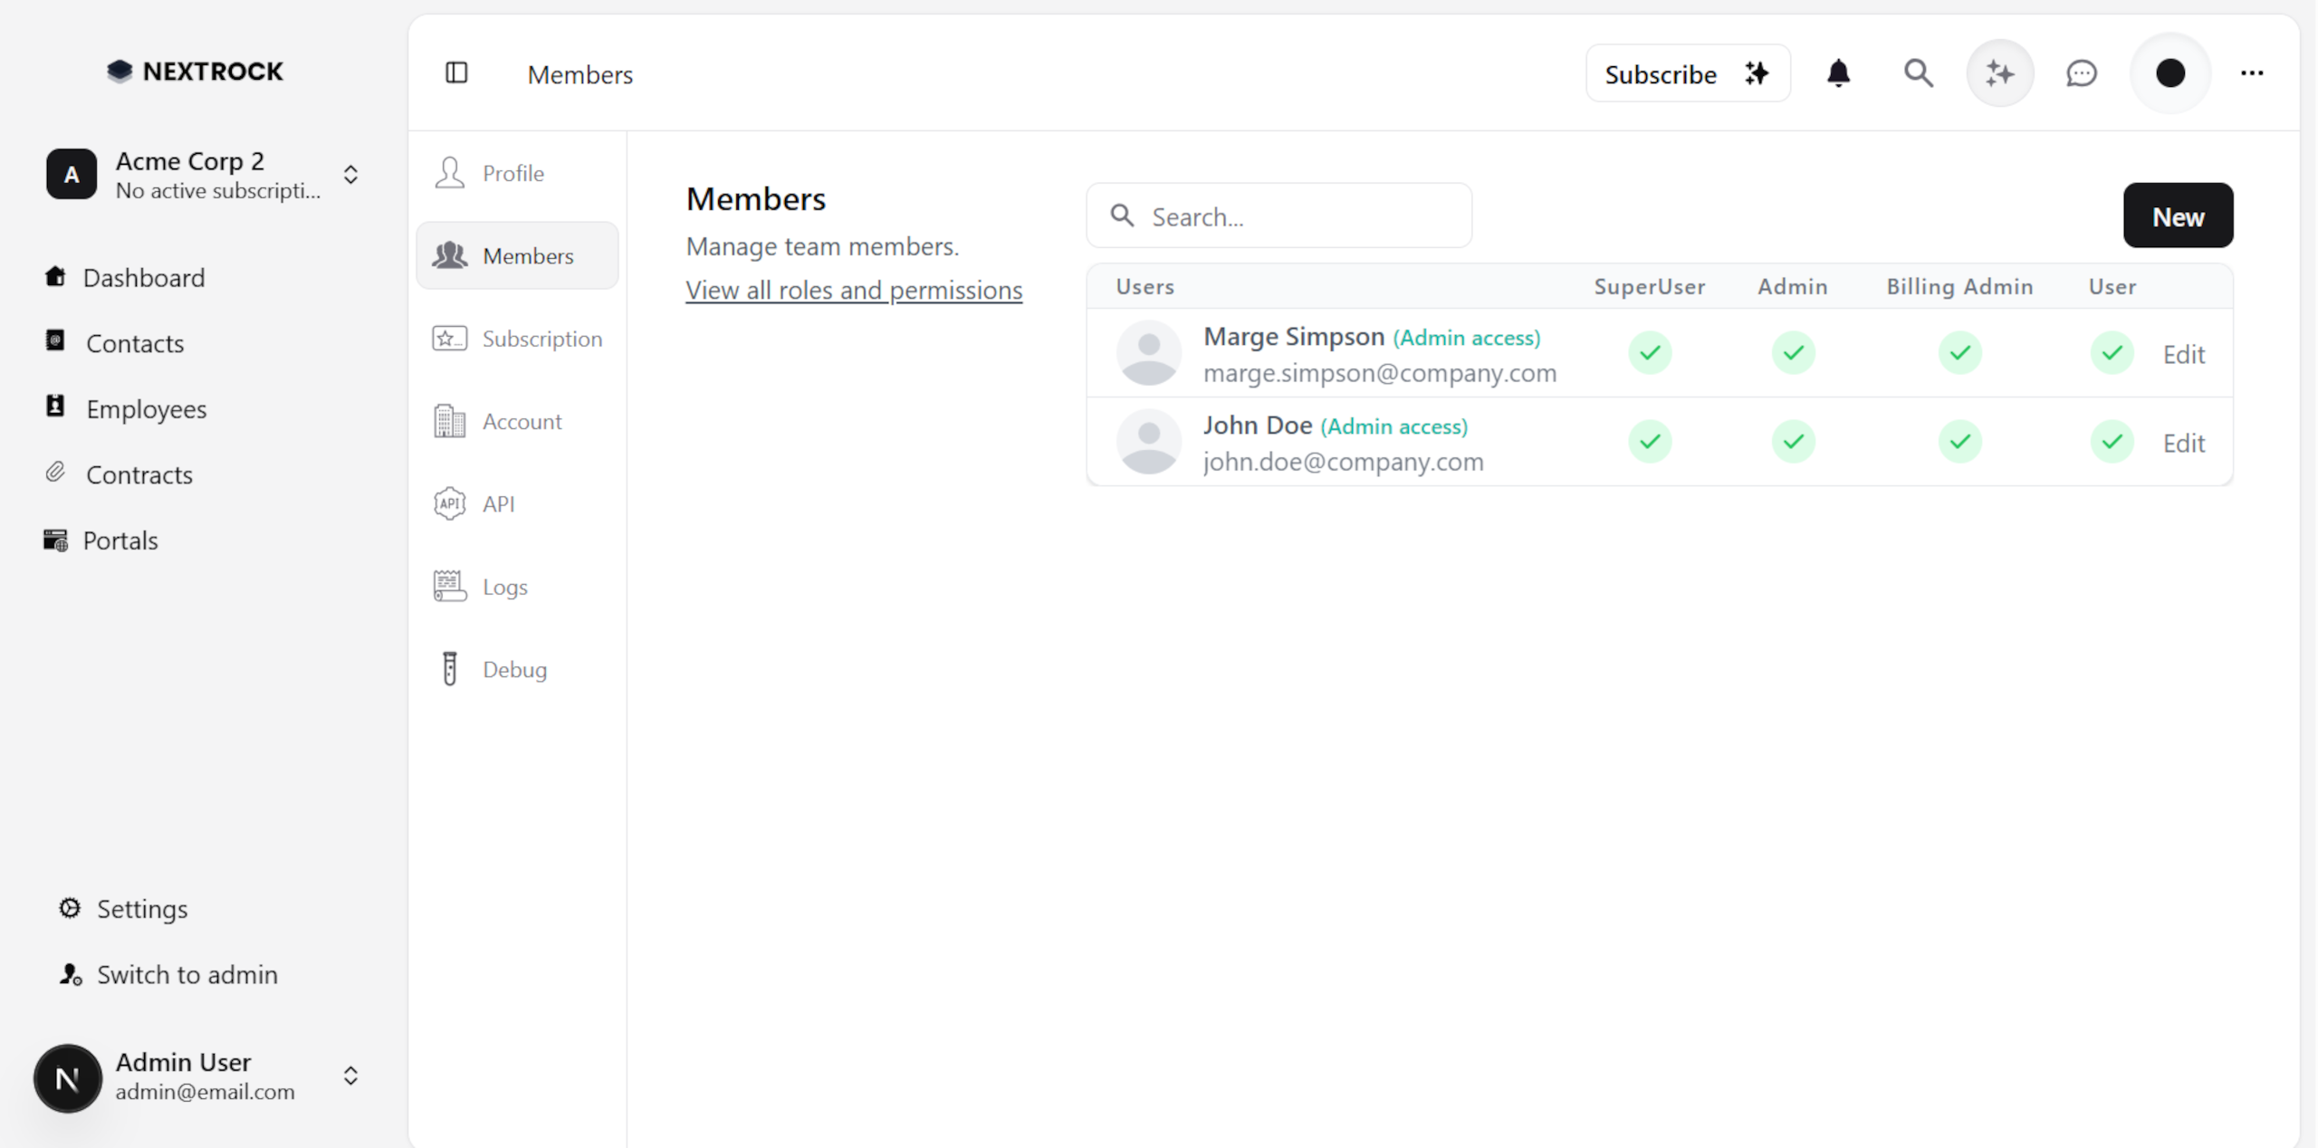Screen dimensions: 2318x1148
Task: Open View all roles and permissions
Action: [854, 290]
